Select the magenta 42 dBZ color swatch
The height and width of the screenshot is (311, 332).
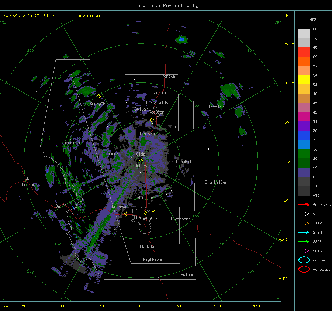[304, 116]
